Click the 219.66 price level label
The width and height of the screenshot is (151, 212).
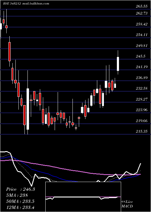click(x=142, y=121)
